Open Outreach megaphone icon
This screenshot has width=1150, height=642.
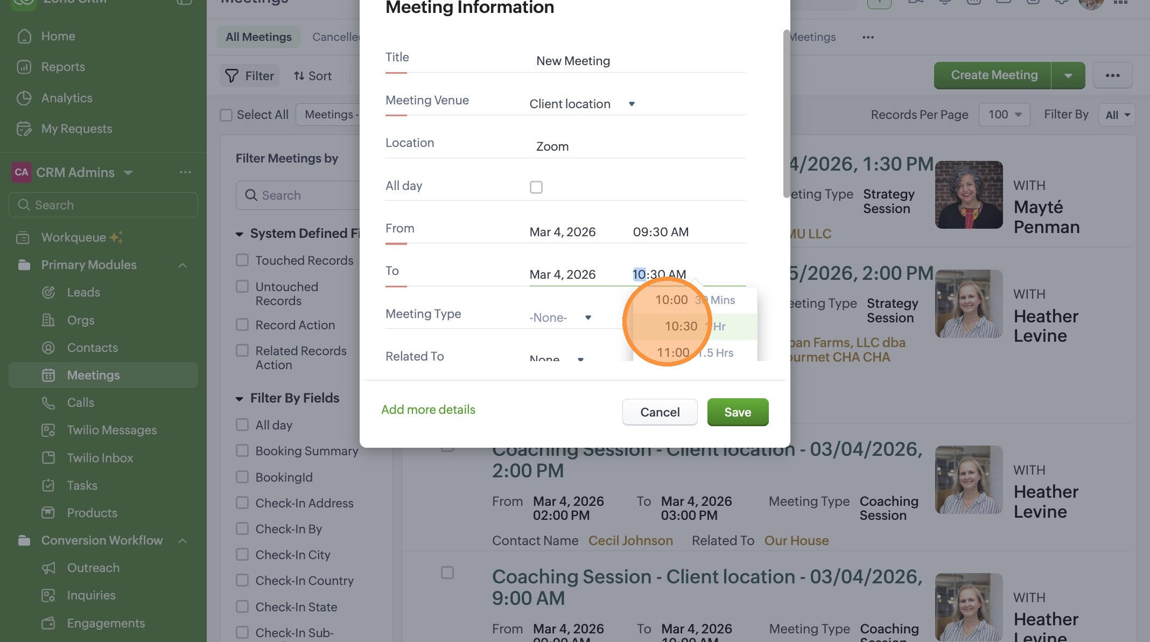click(48, 568)
